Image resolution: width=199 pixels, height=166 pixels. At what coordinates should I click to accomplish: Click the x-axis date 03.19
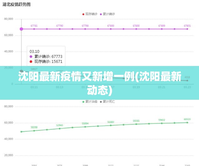136,87
